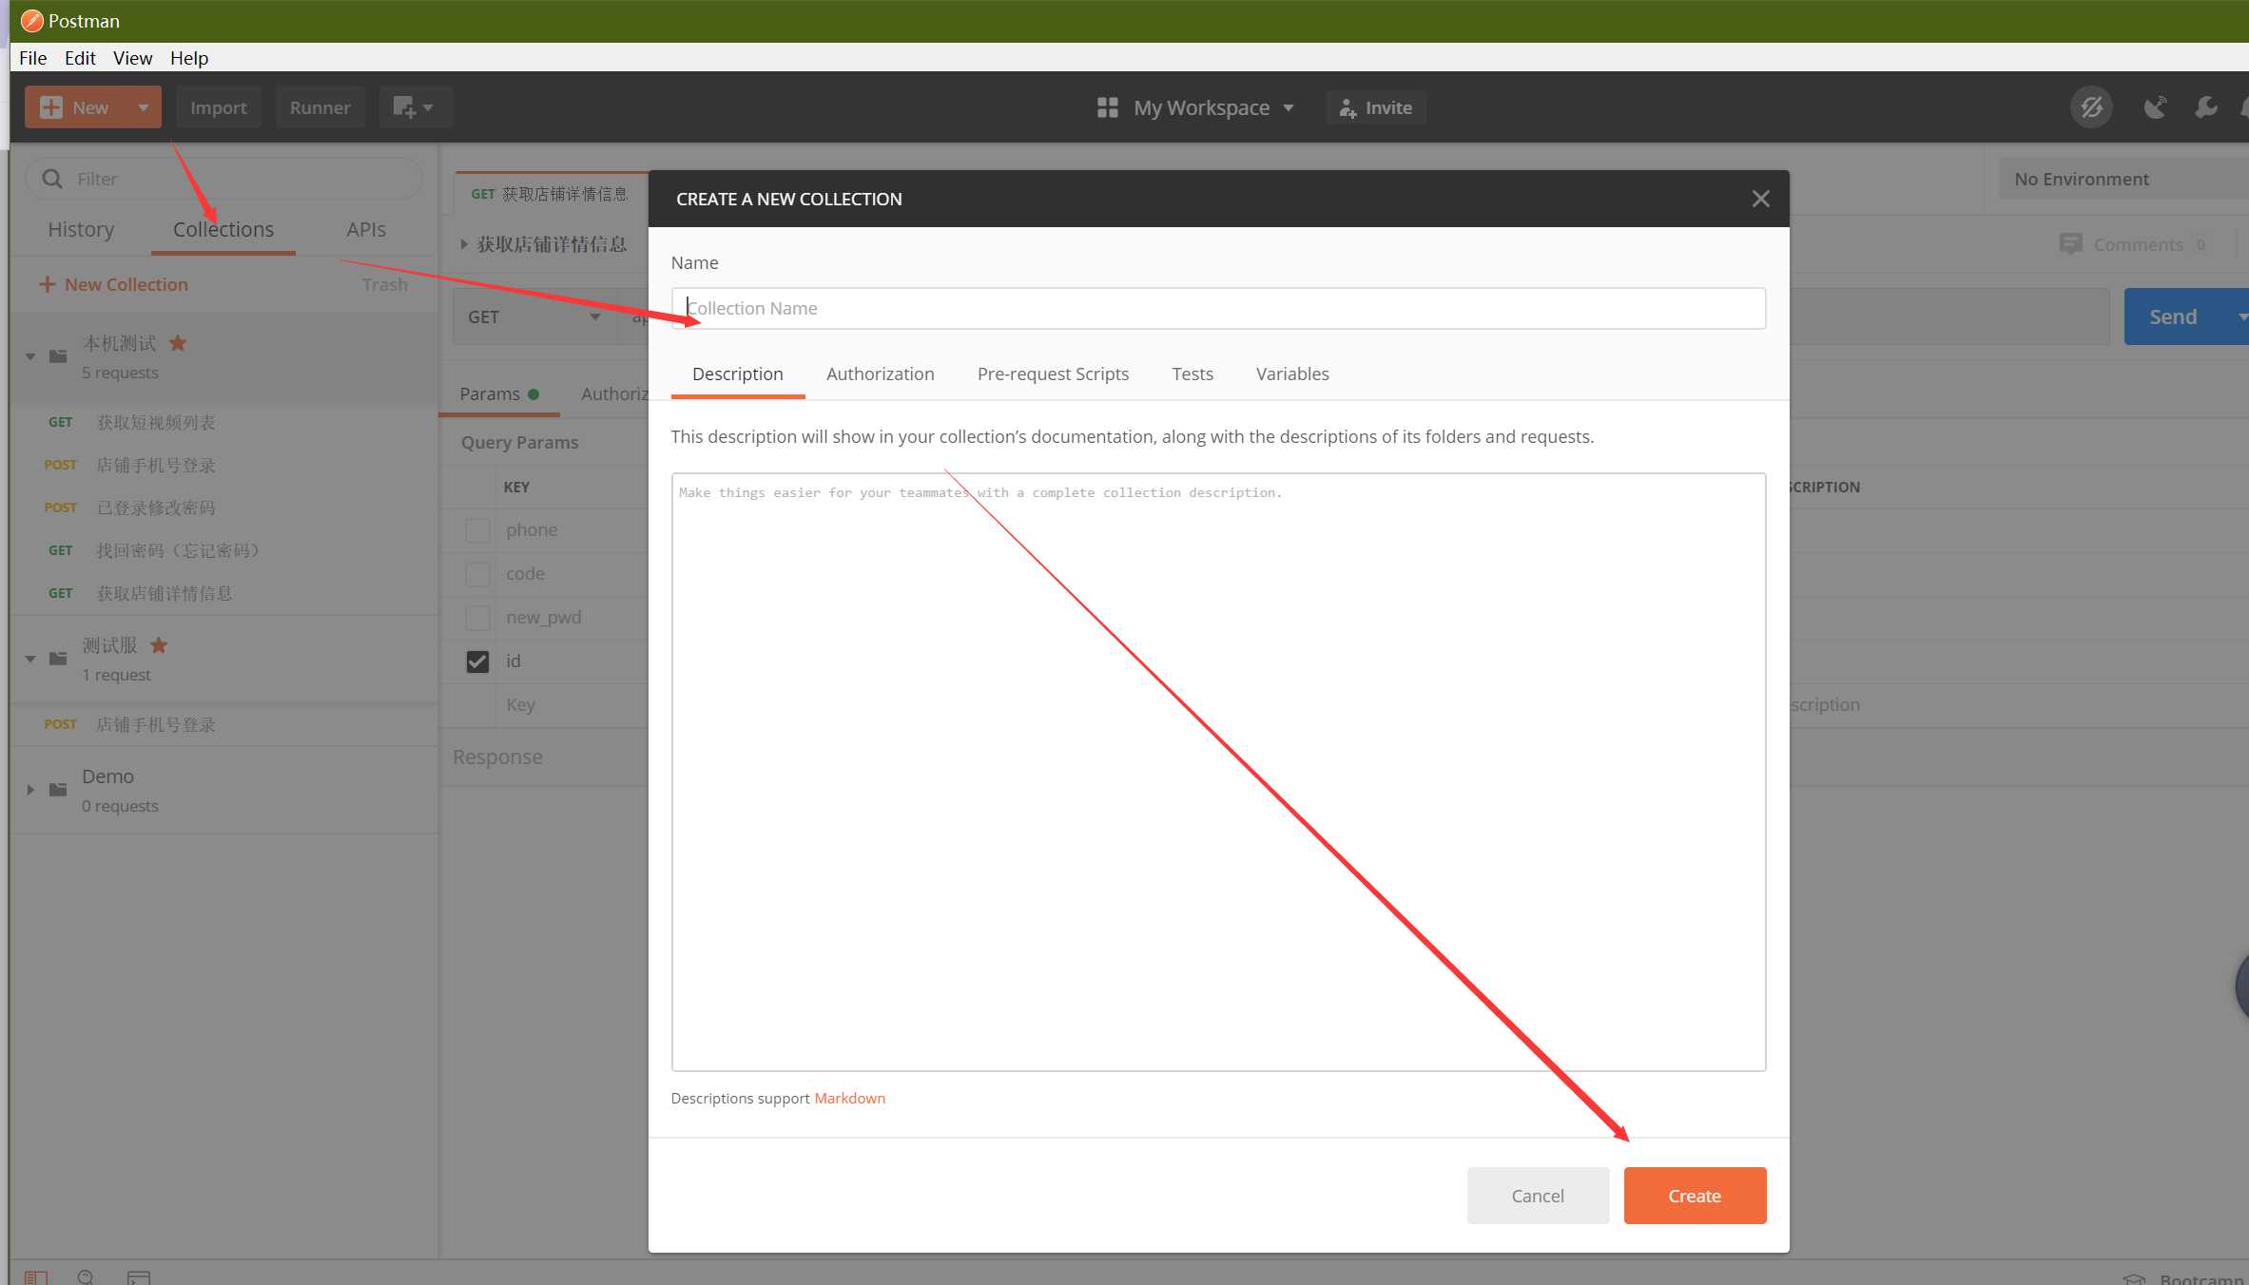This screenshot has height=1285, width=2249.
Task: Select the Authorization tab
Action: 879,374
